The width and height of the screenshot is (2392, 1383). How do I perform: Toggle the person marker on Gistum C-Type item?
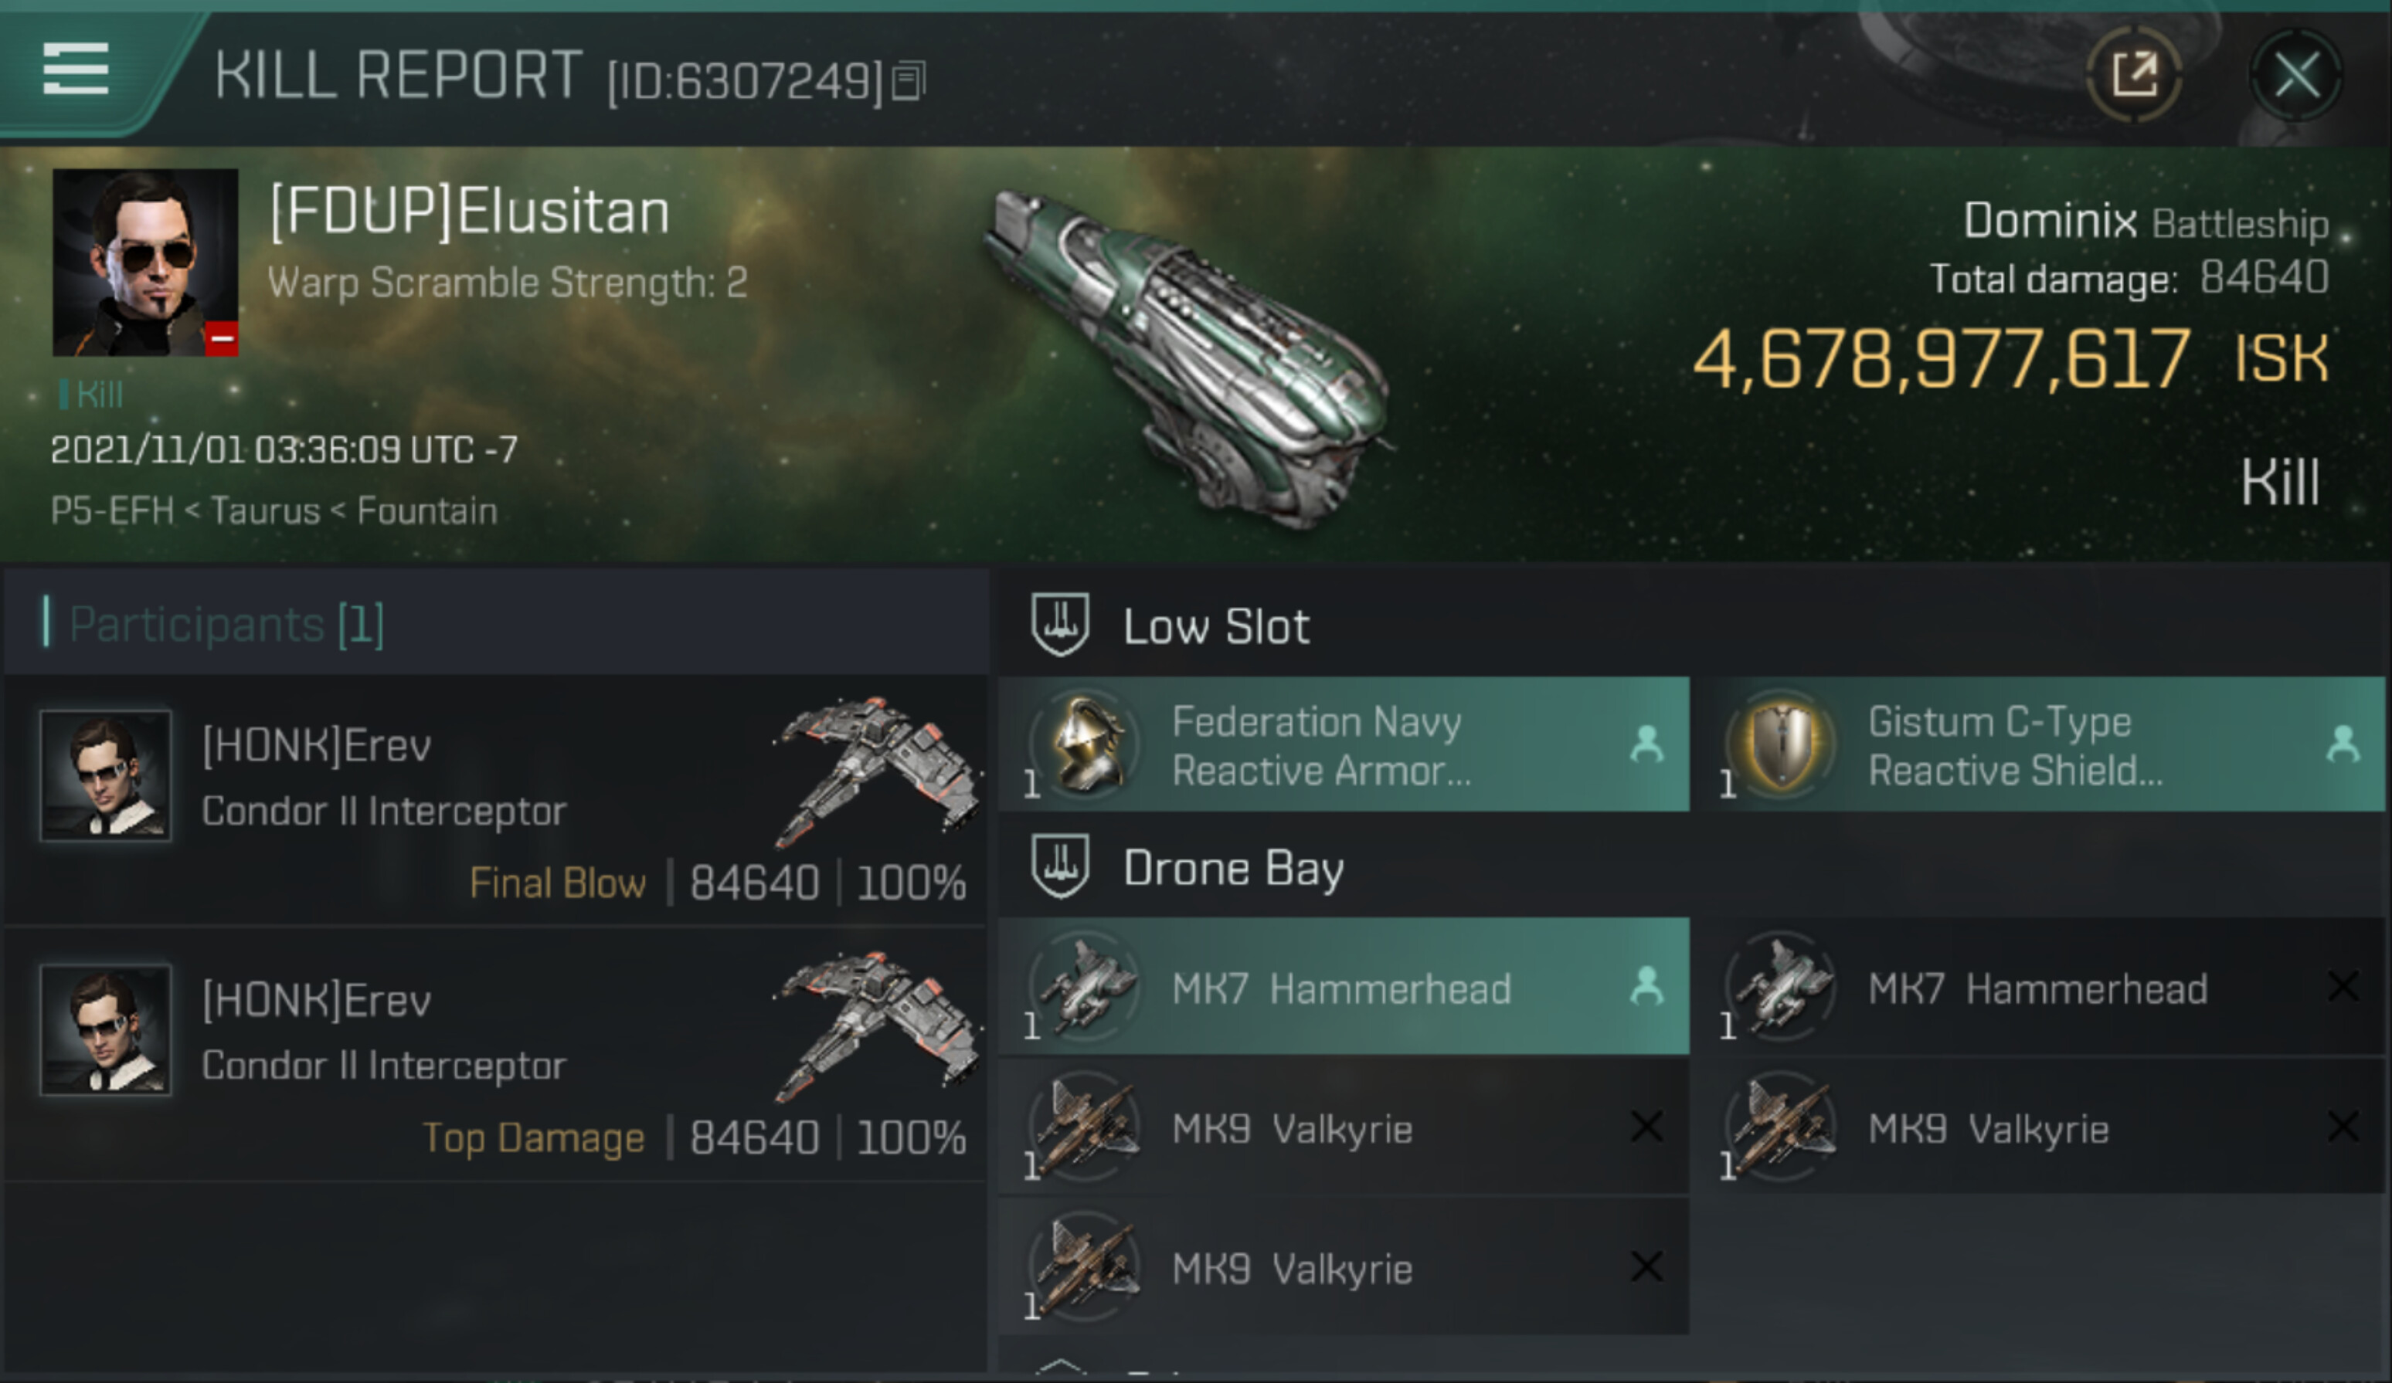click(x=2343, y=744)
